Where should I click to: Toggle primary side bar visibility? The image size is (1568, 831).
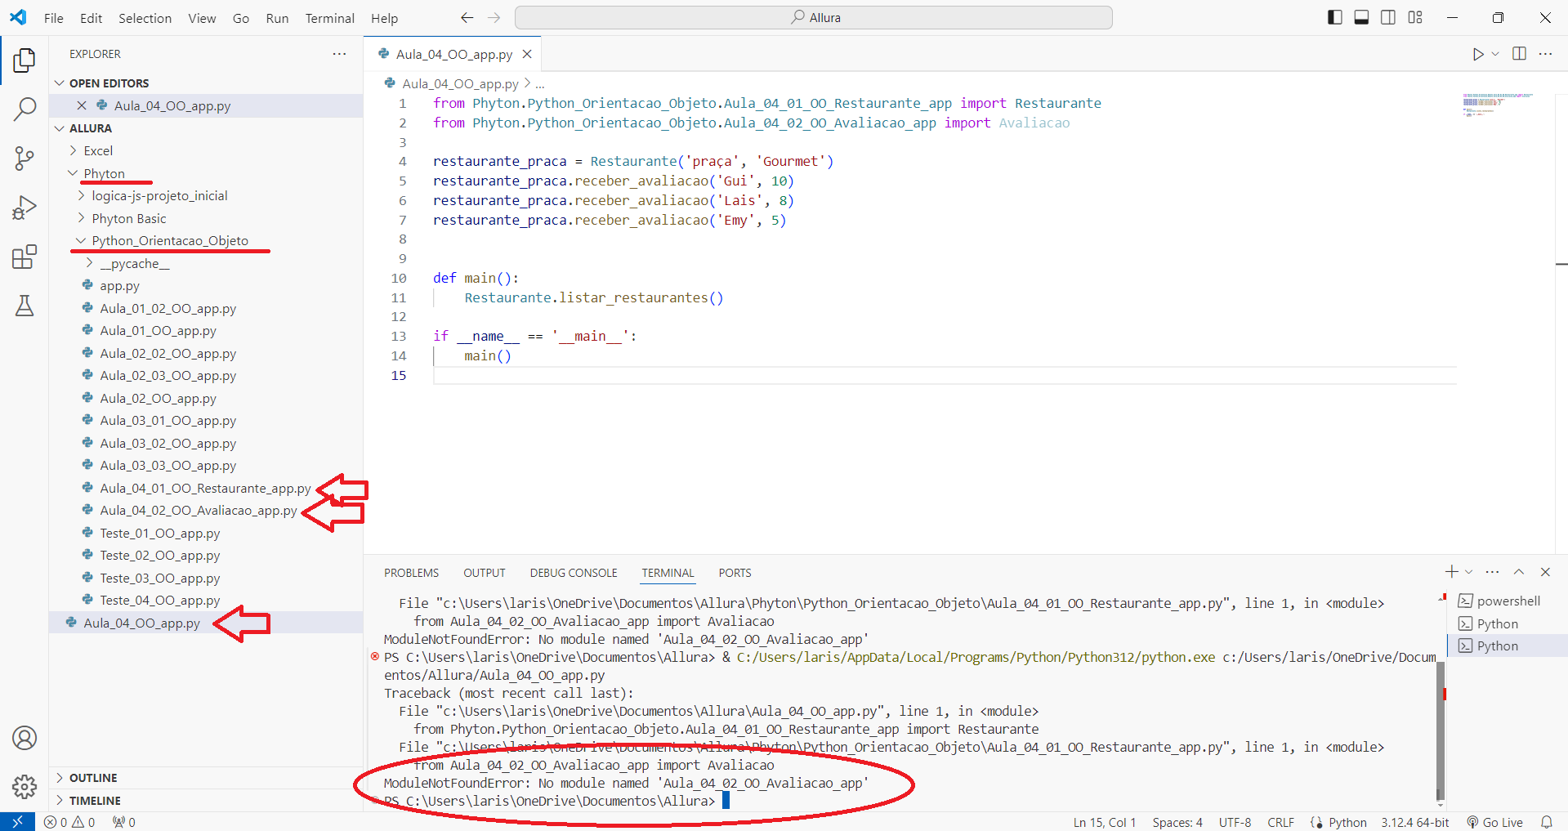pos(1335,17)
